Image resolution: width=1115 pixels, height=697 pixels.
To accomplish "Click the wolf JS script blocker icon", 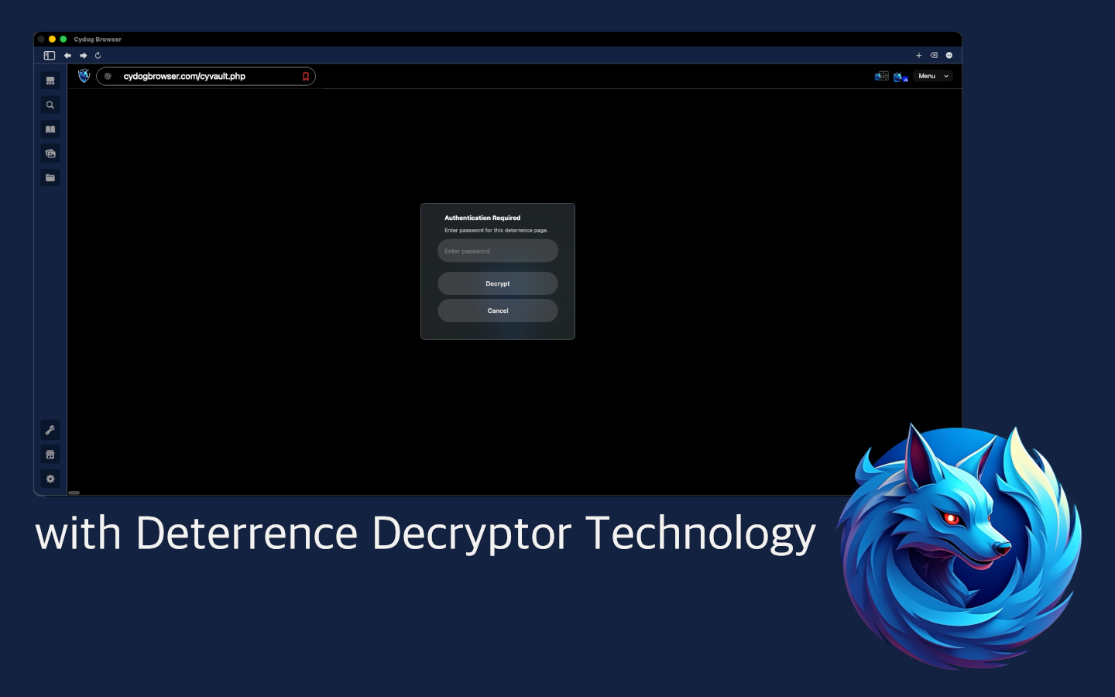I will (x=901, y=76).
